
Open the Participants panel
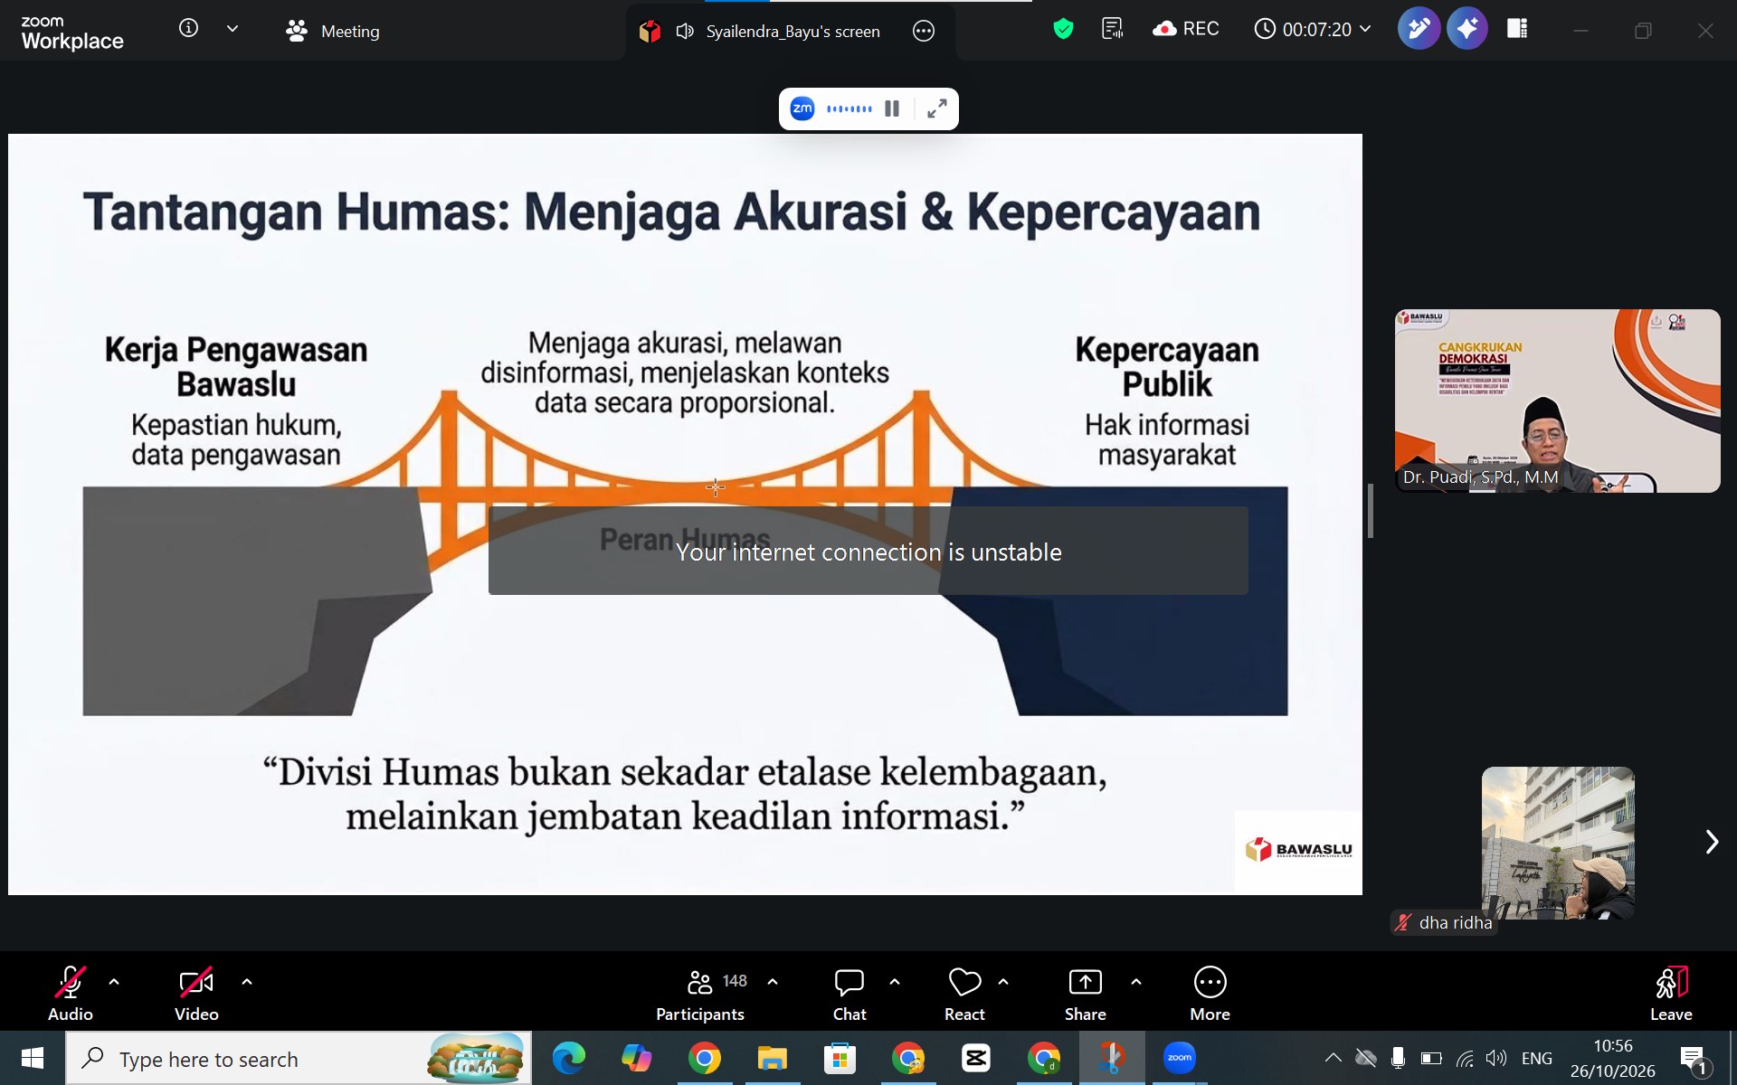701,993
